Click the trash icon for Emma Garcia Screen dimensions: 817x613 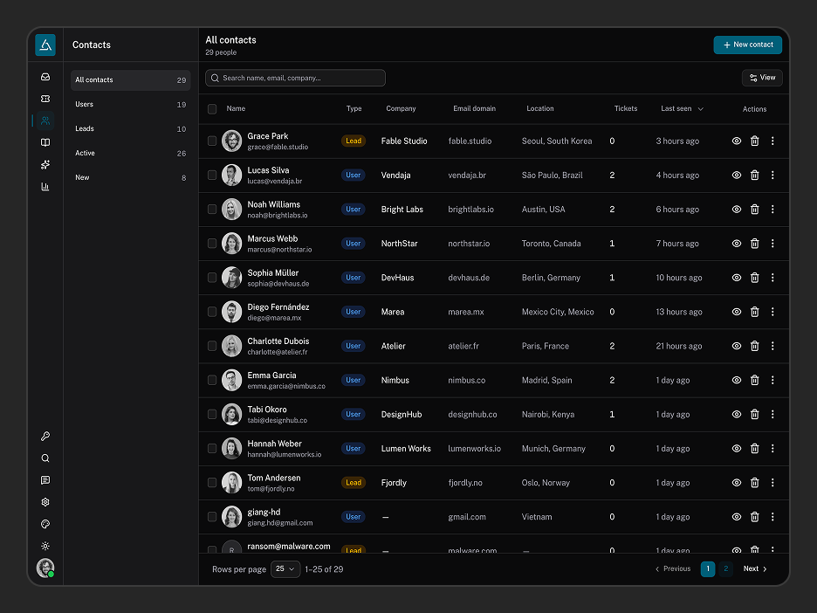click(x=754, y=380)
